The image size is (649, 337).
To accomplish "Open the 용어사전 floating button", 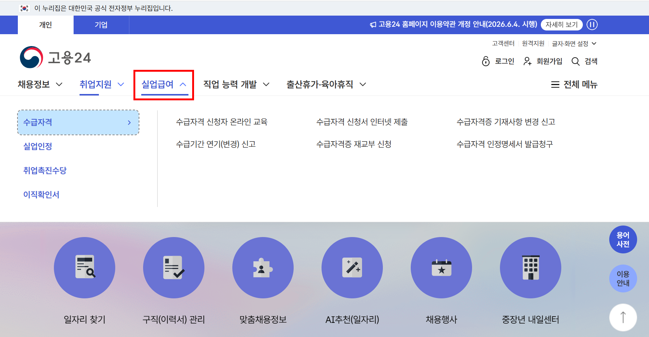I will pos(623,239).
